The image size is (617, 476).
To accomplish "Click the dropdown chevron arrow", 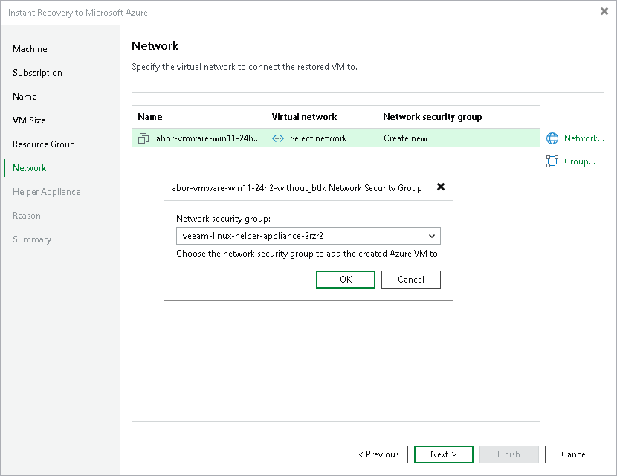I will [x=432, y=237].
